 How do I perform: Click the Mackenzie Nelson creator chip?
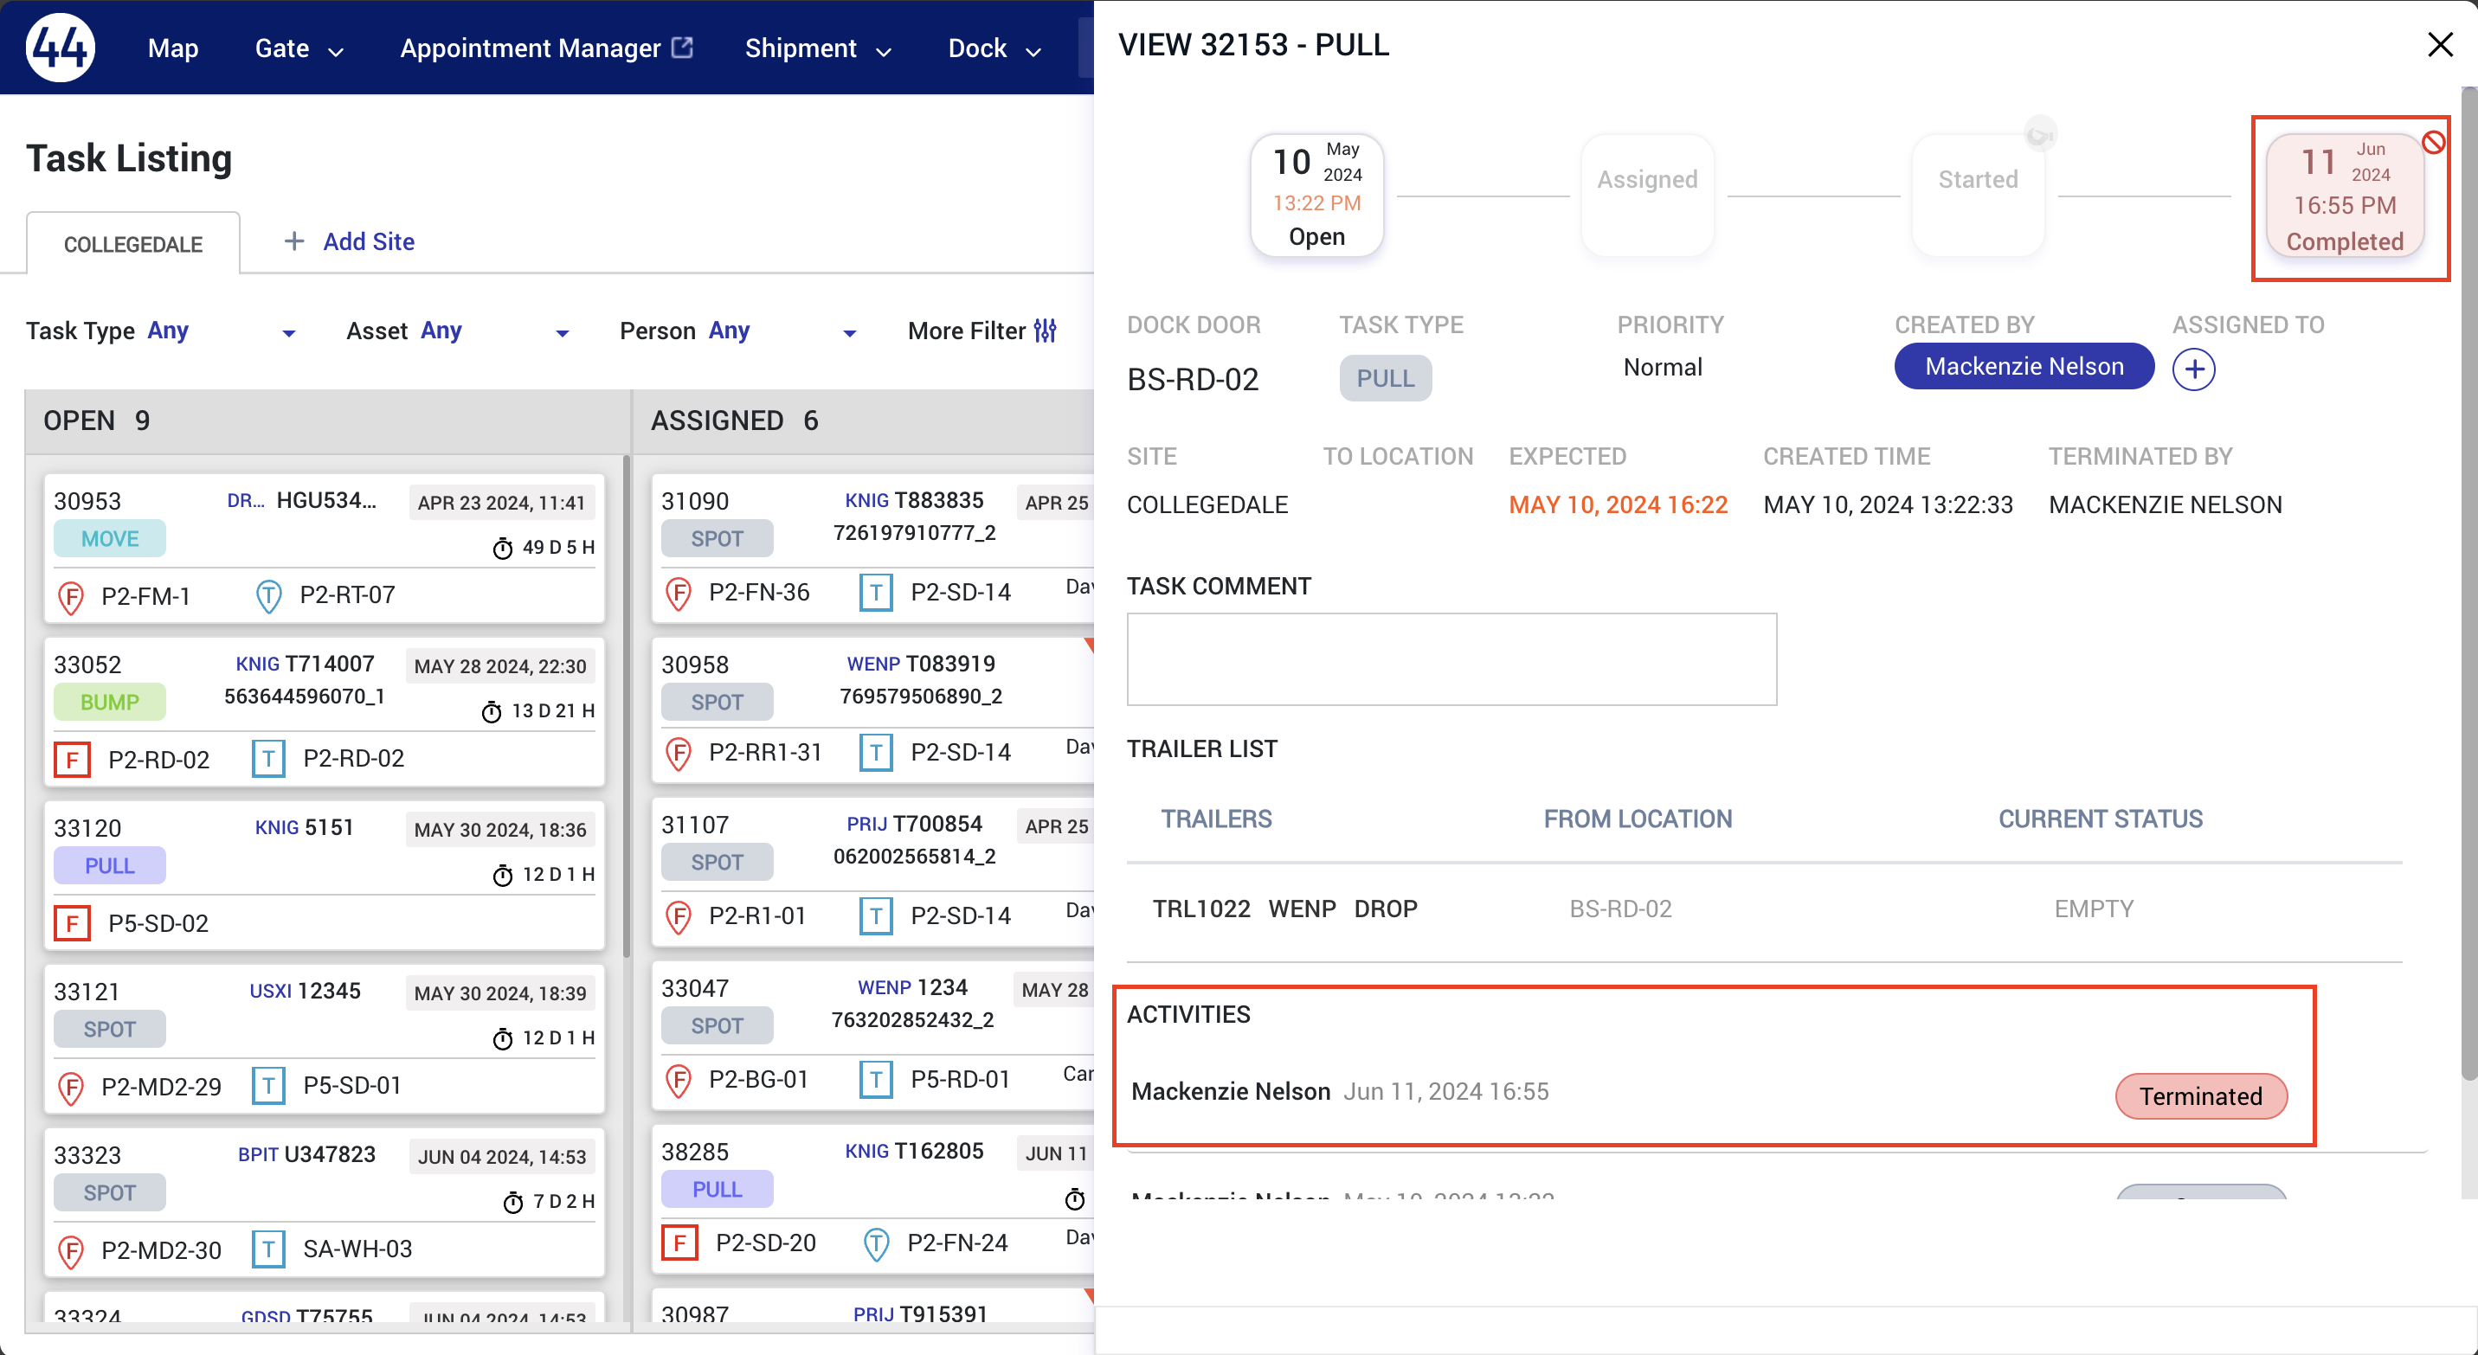pos(2024,366)
